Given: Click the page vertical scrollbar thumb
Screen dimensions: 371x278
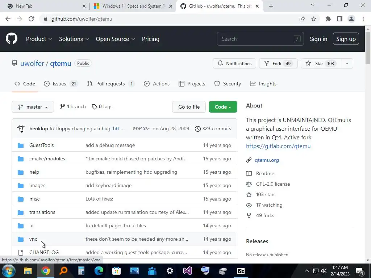Looking at the screenshot, I should [x=368, y=48].
